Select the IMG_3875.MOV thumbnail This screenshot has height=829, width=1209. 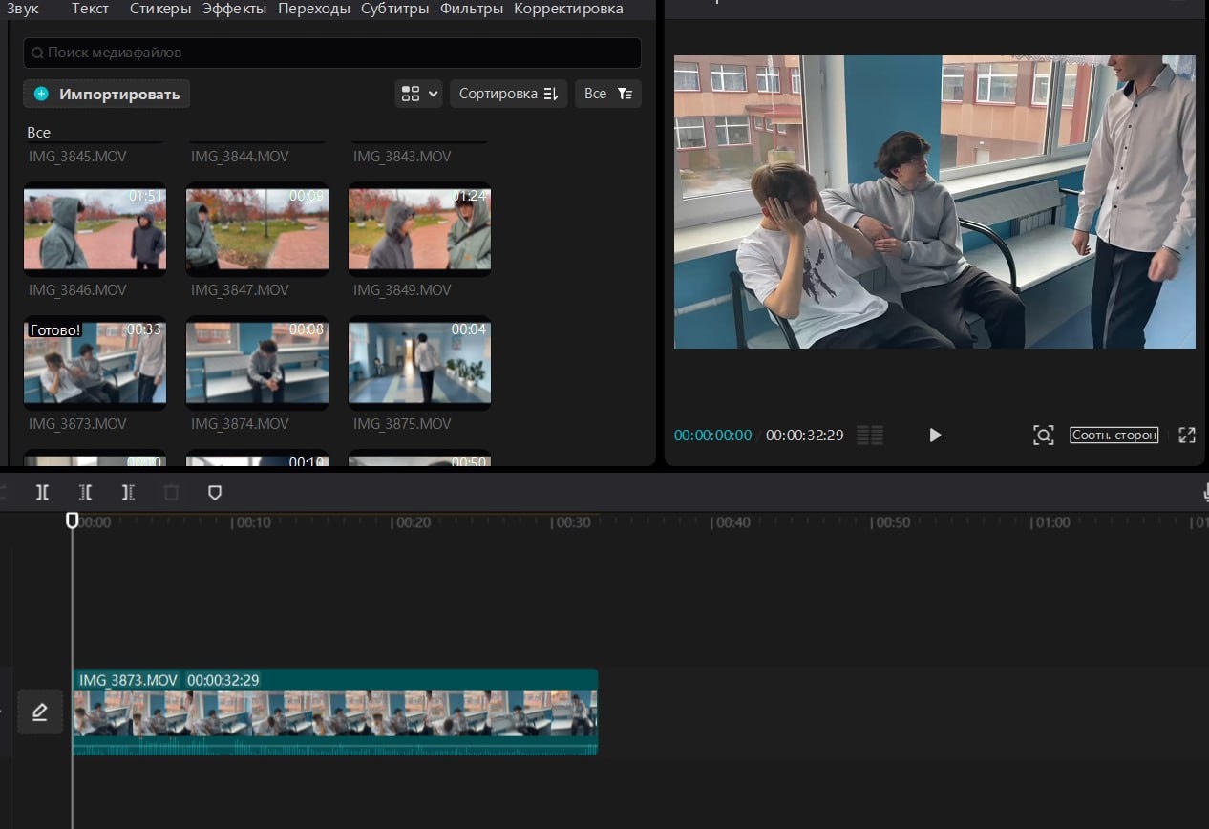[x=419, y=363]
